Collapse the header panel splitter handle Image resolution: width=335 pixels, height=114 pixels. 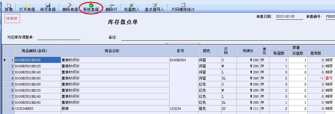tap(183, 43)
